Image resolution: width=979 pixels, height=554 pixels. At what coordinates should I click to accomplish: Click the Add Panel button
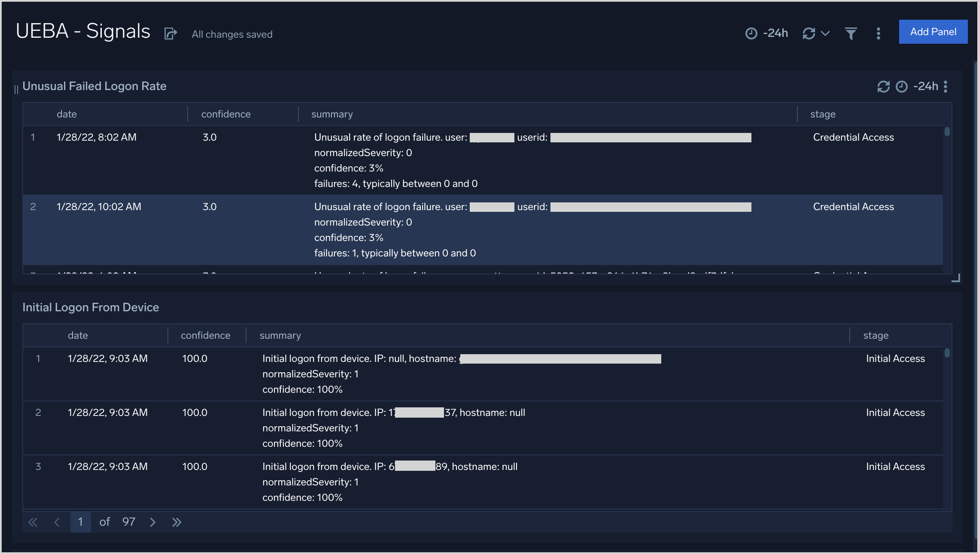pos(933,32)
